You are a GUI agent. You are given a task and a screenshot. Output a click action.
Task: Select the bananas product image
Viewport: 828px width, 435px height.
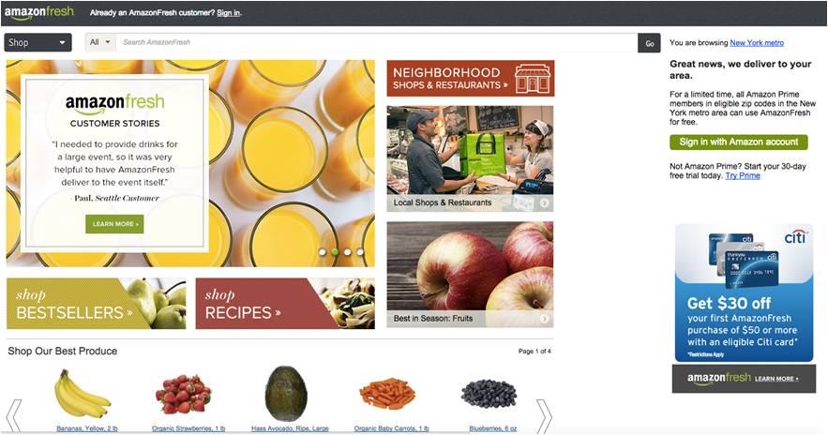click(82, 394)
